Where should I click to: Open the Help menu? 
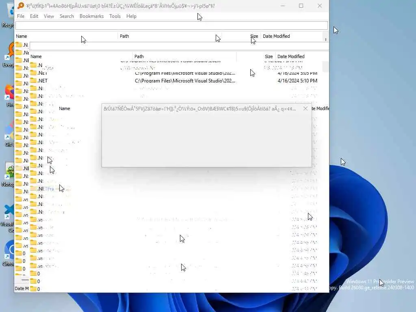(x=131, y=16)
